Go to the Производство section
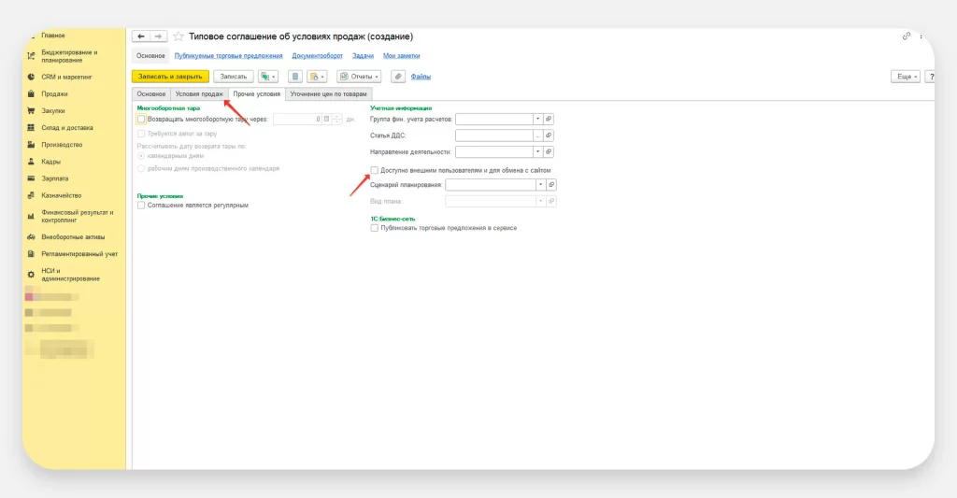Viewport: 957px width, 498px height. [62, 145]
